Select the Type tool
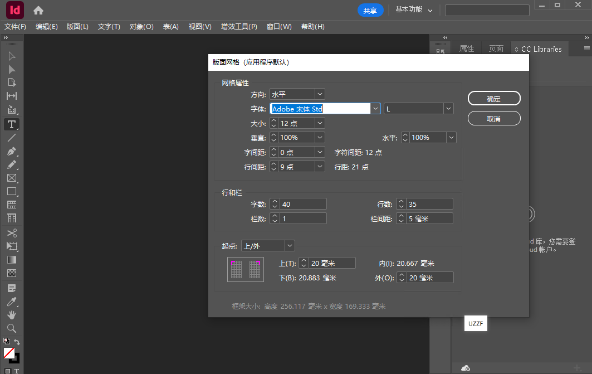 click(12, 124)
